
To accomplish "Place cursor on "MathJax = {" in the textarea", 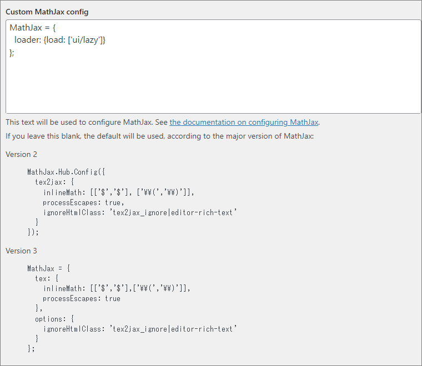I will coord(32,28).
